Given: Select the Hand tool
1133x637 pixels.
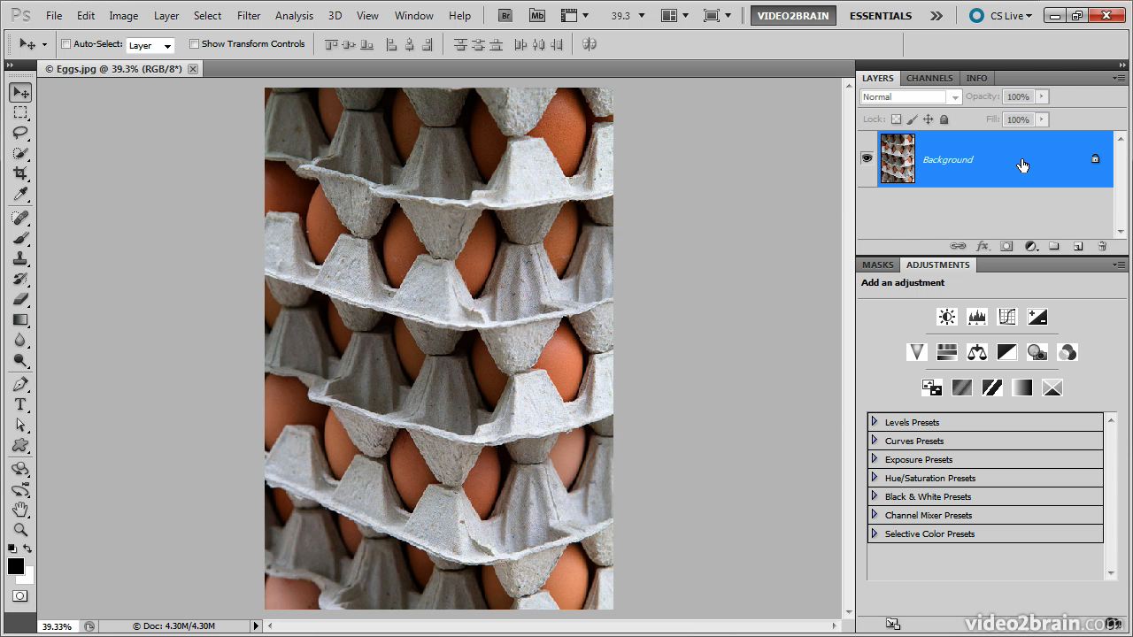Looking at the screenshot, I should (20, 510).
